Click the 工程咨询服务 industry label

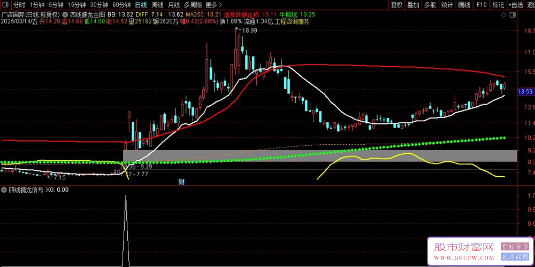coord(292,21)
